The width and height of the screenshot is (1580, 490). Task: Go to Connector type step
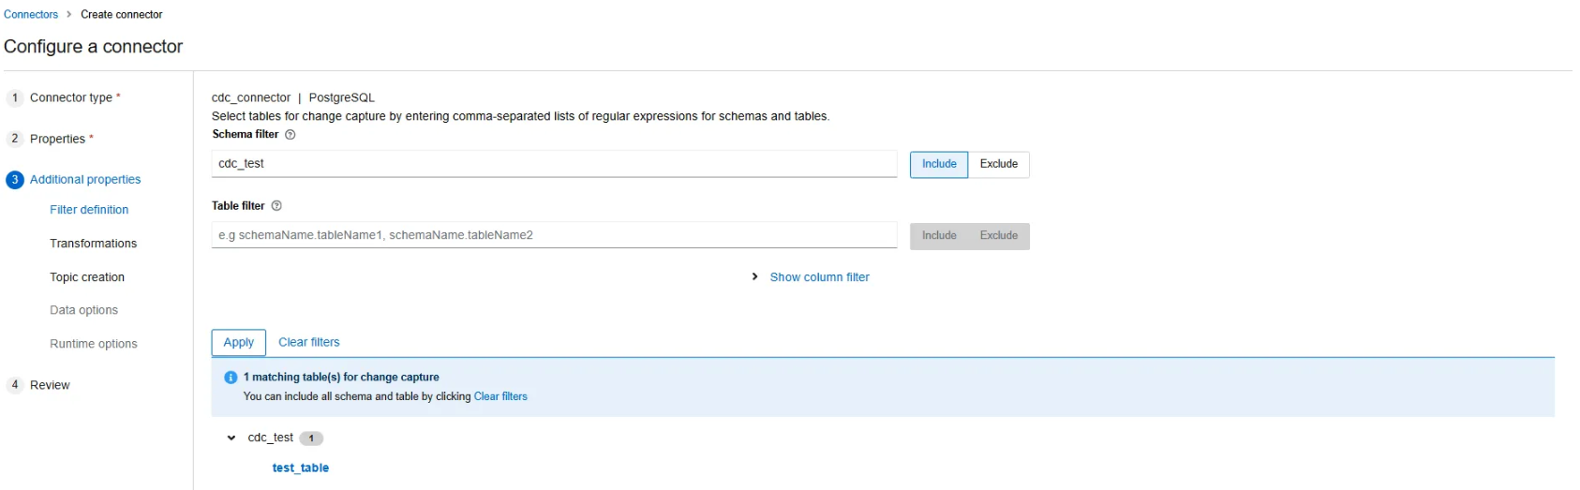[71, 97]
